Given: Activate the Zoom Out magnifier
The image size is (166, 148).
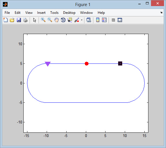Looking at the screenshot, I should (x=50, y=20).
